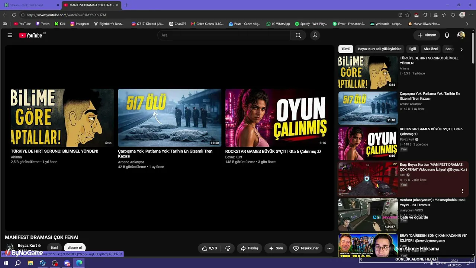Reload the page in the browser toolbar
This screenshot has height=268, width=476.
[x=14, y=15]
